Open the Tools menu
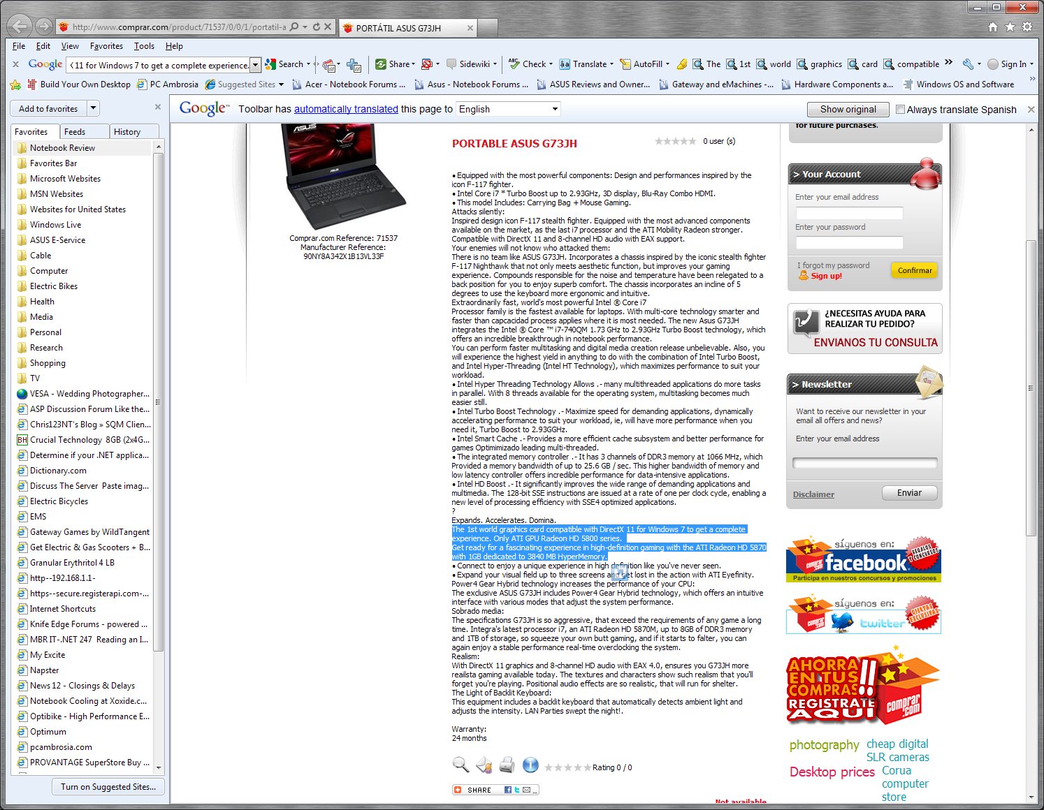Screen dimensions: 1044x810 point(144,46)
